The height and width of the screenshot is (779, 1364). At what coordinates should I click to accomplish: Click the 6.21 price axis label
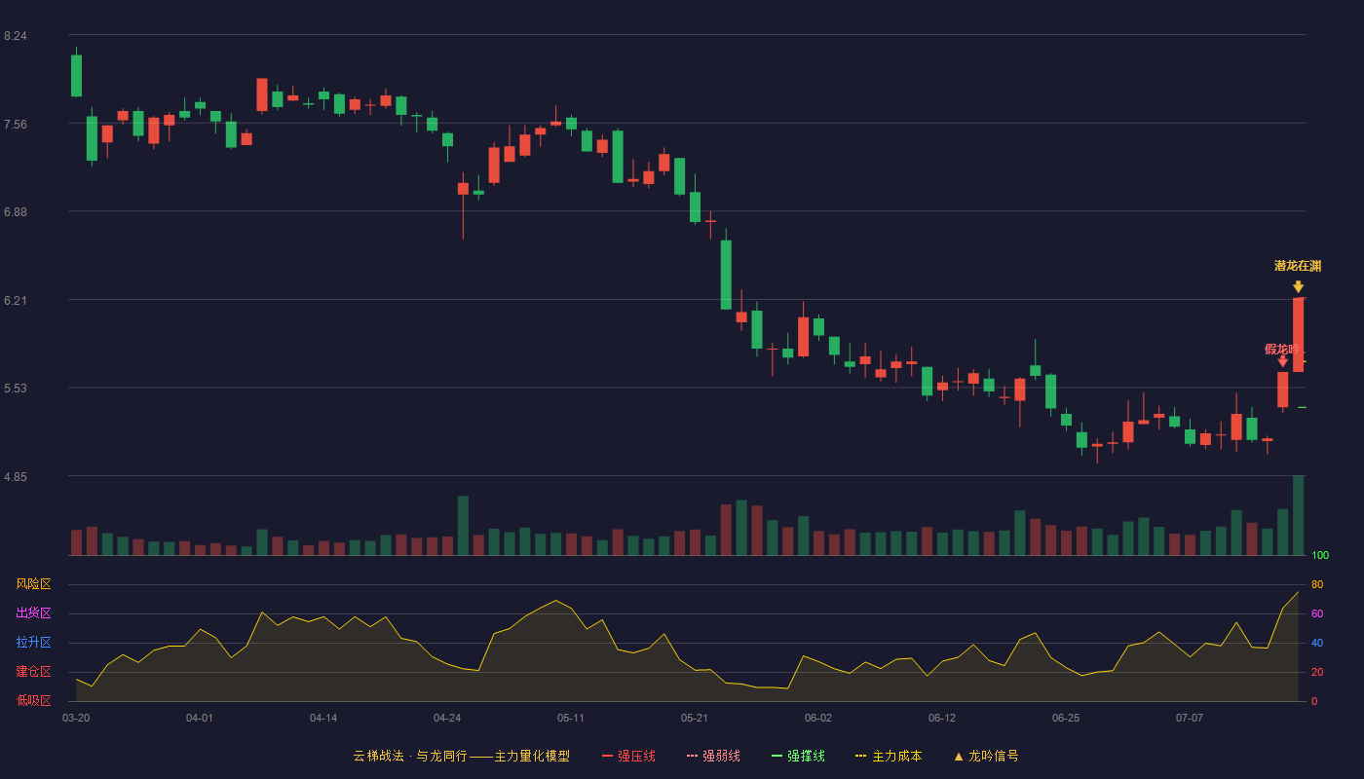pos(15,301)
